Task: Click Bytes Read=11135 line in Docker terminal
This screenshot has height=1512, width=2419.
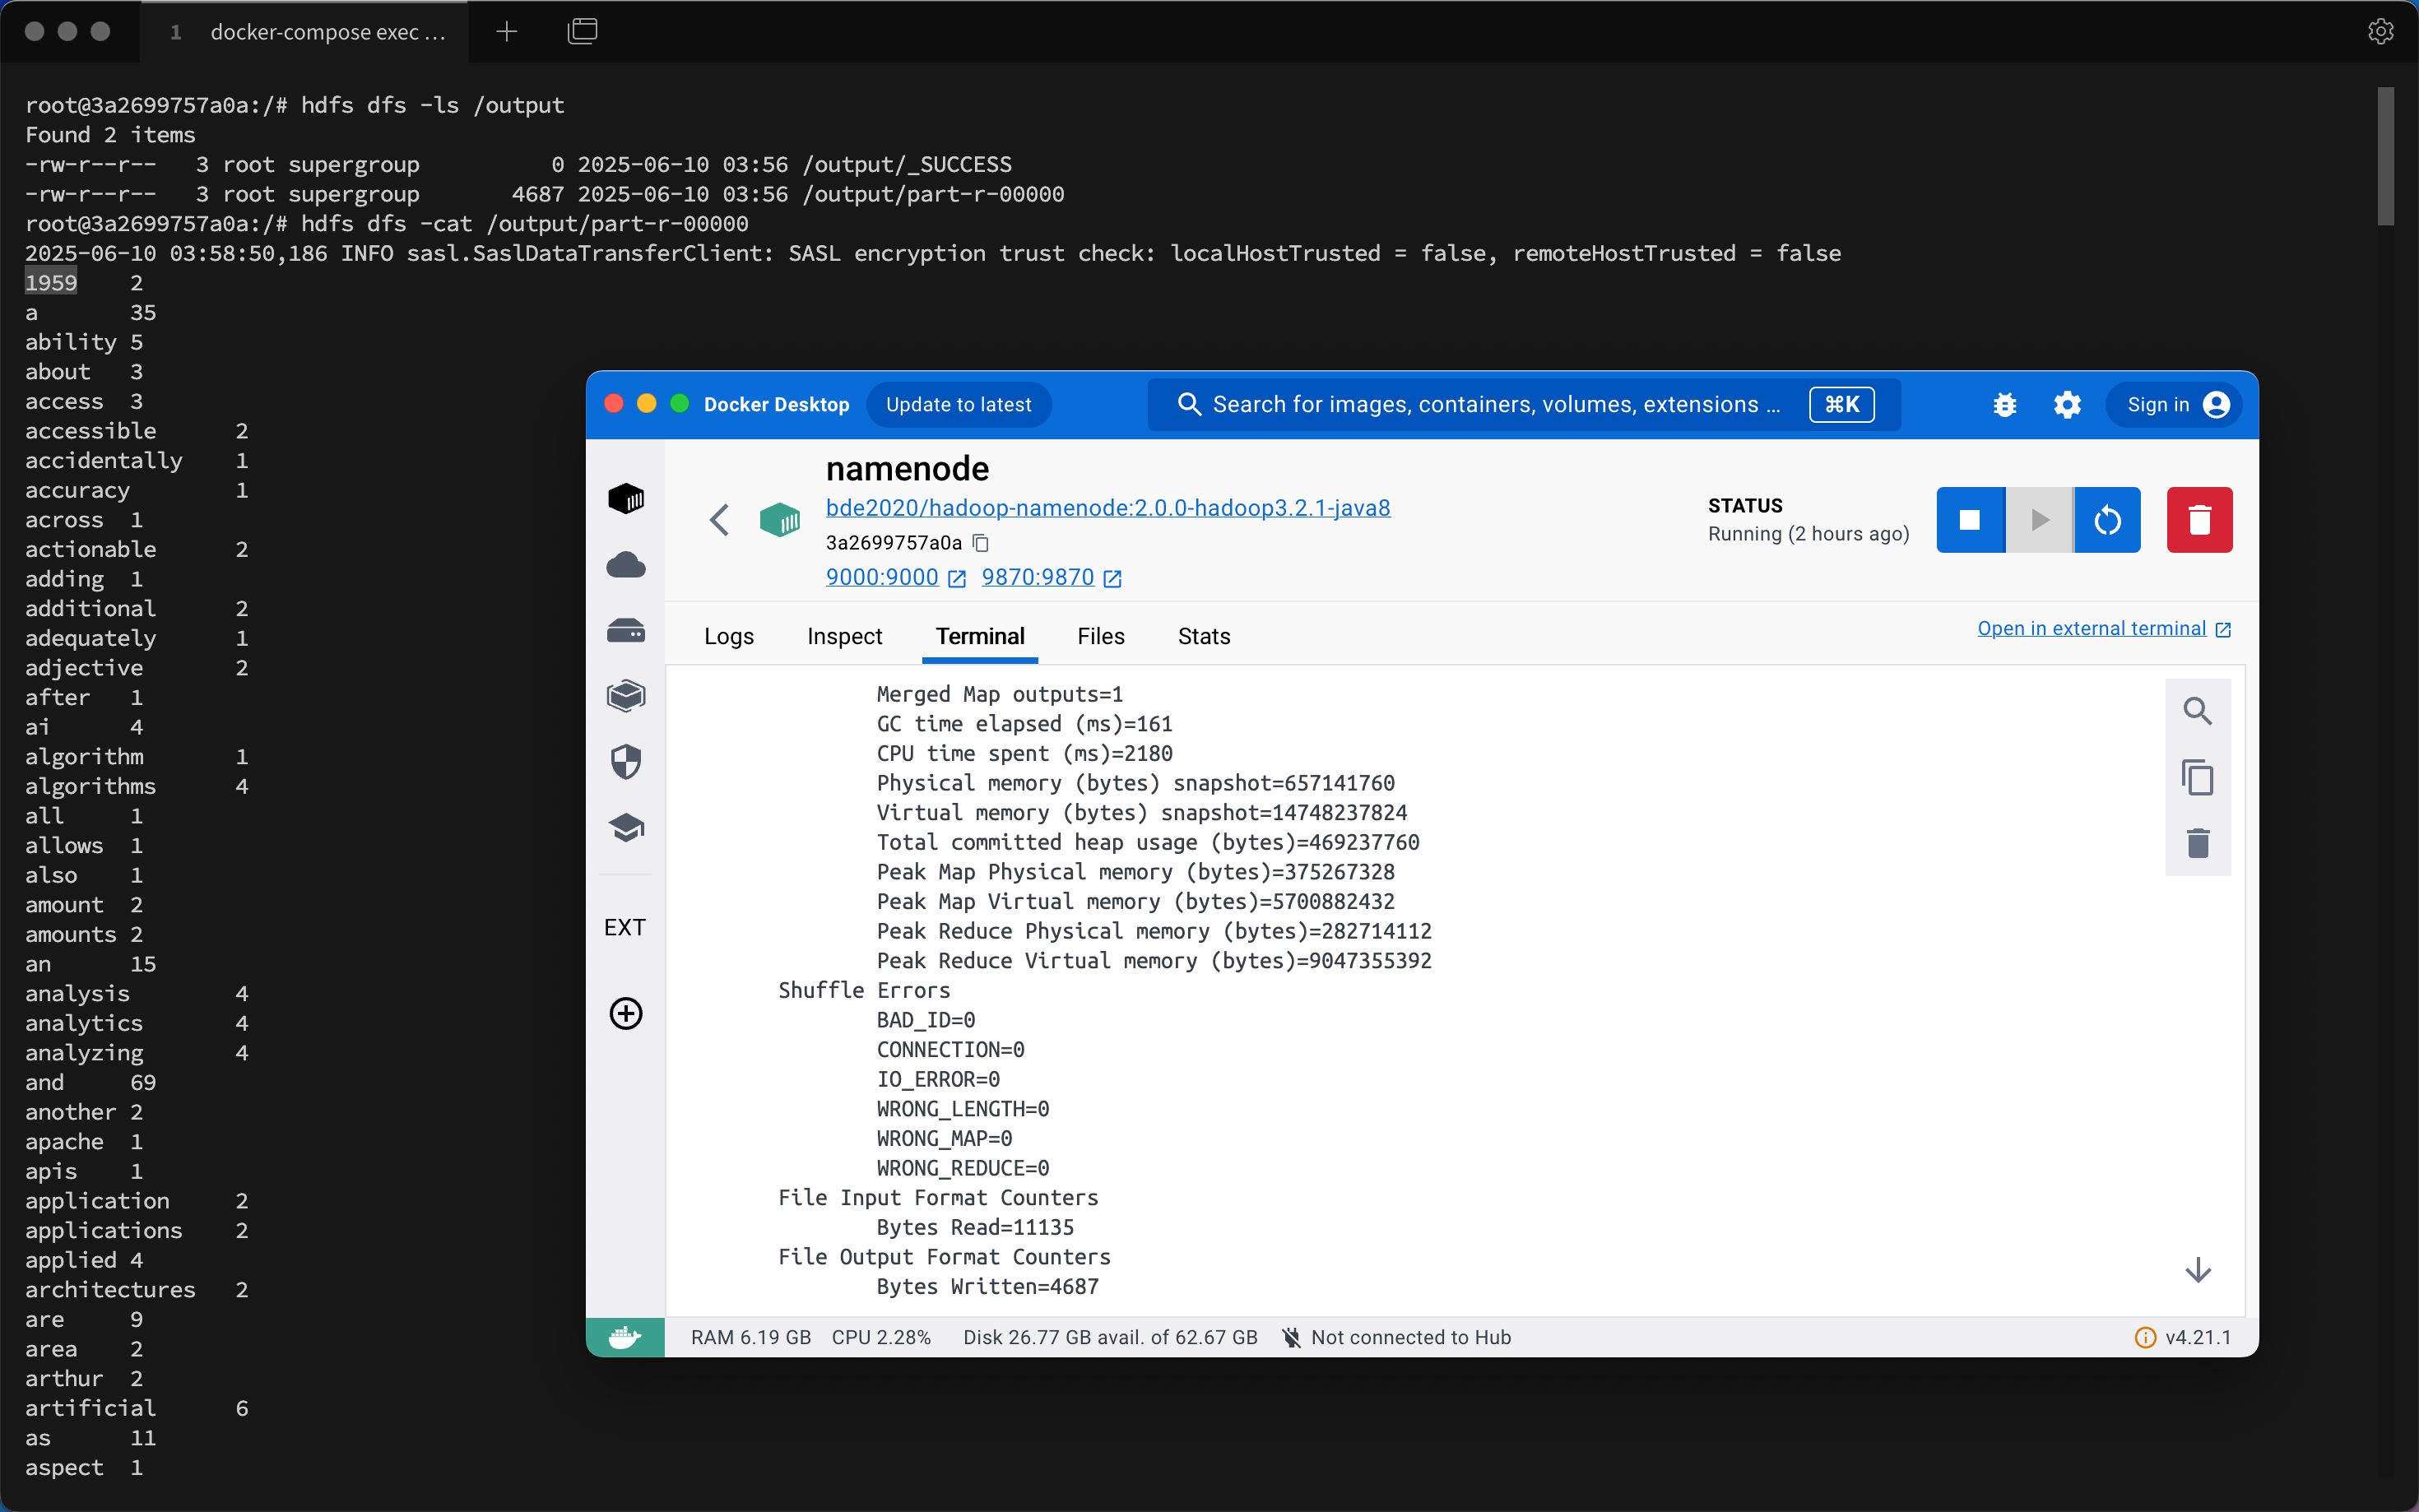Action: coord(975,1227)
